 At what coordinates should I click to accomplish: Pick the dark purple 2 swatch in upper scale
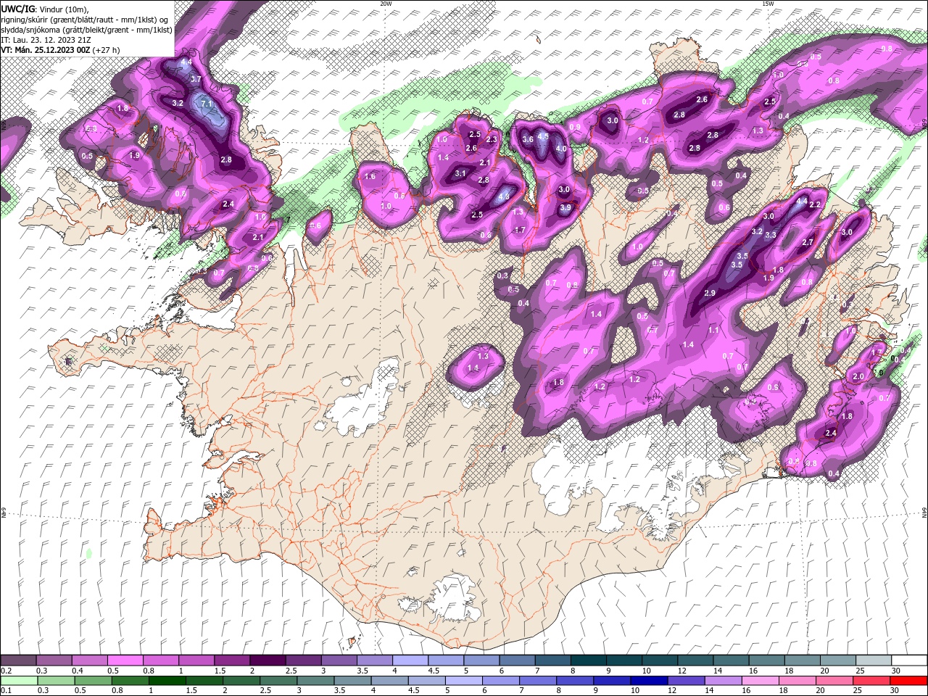click(267, 660)
